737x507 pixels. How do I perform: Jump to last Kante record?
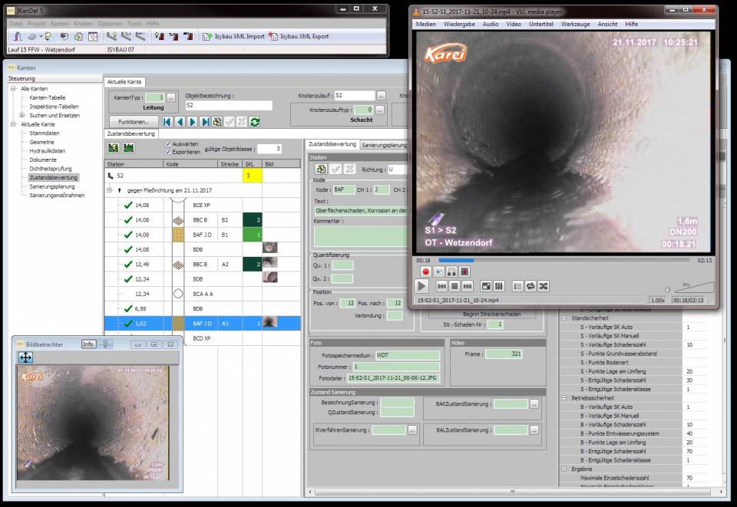coord(205,122)
